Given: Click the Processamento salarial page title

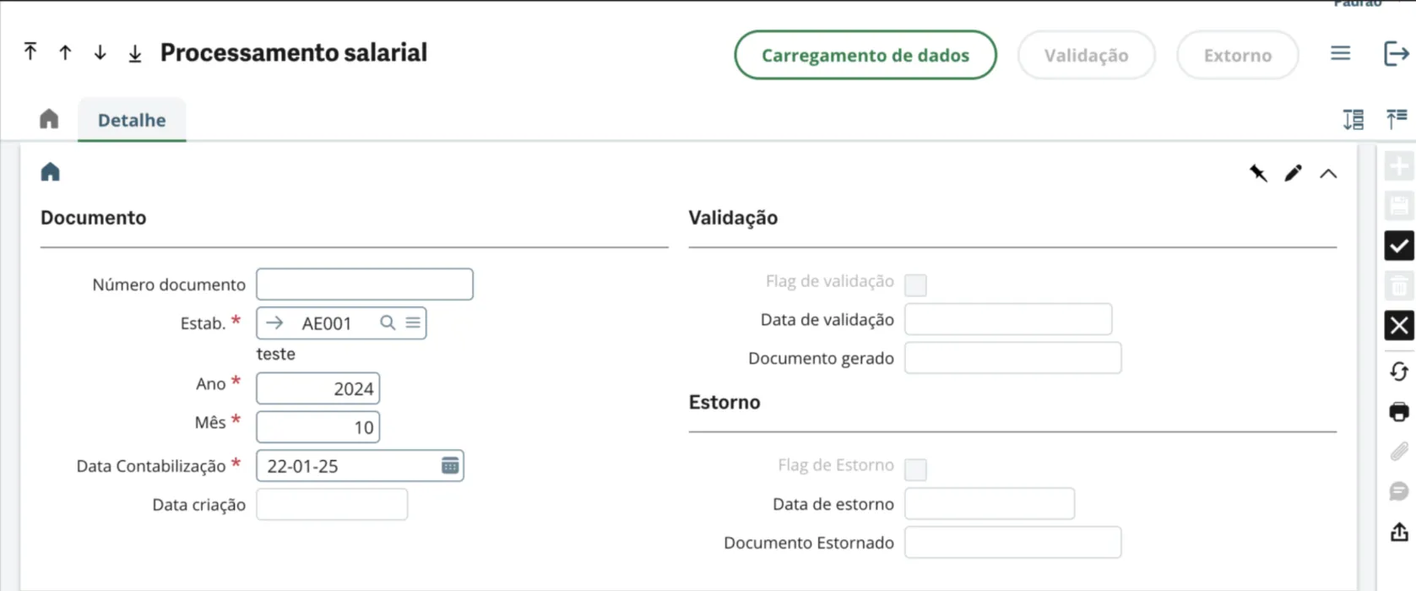Looking at the screenshot, I should point(294,52).
